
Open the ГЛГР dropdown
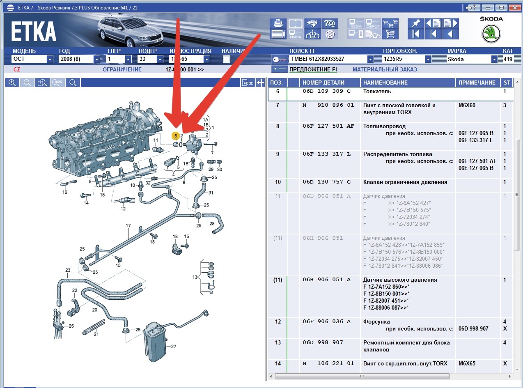128,59
